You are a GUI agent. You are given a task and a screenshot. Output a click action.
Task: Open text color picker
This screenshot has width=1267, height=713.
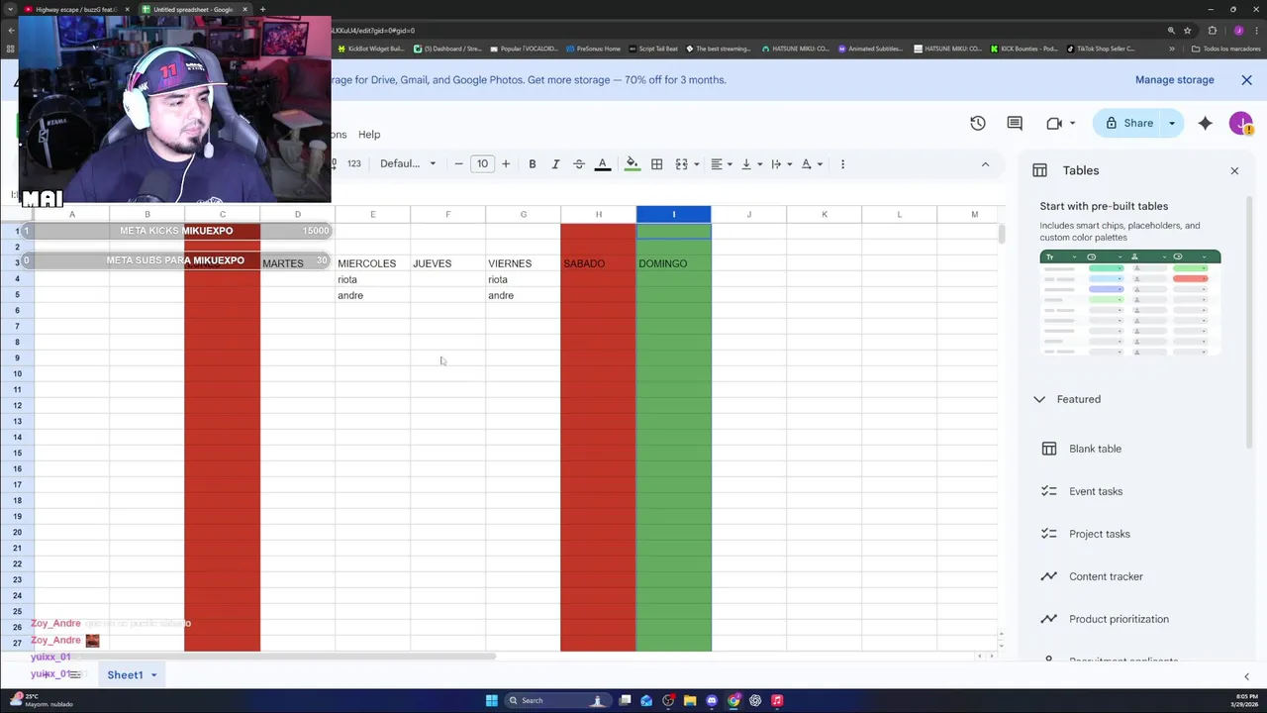[x=602, y=164]
